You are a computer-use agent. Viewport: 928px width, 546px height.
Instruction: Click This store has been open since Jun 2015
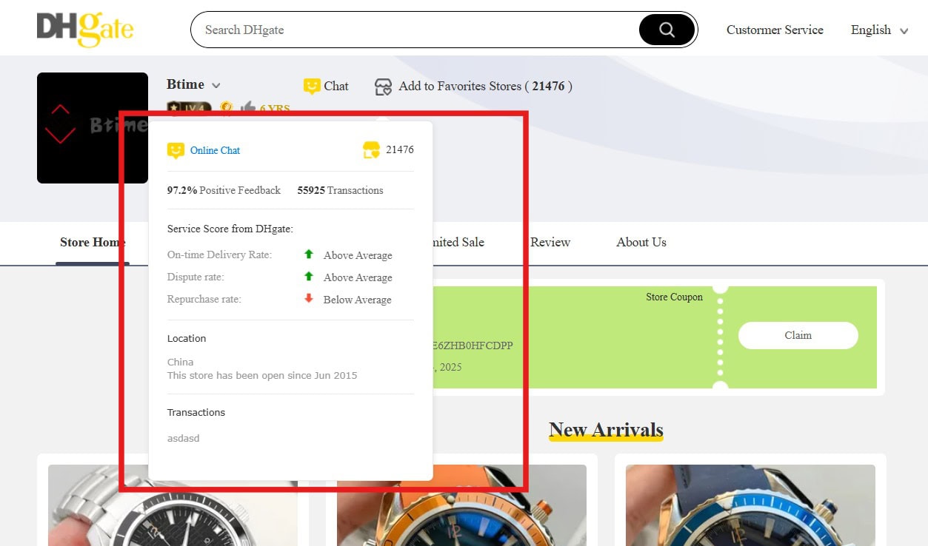[262, 376]
